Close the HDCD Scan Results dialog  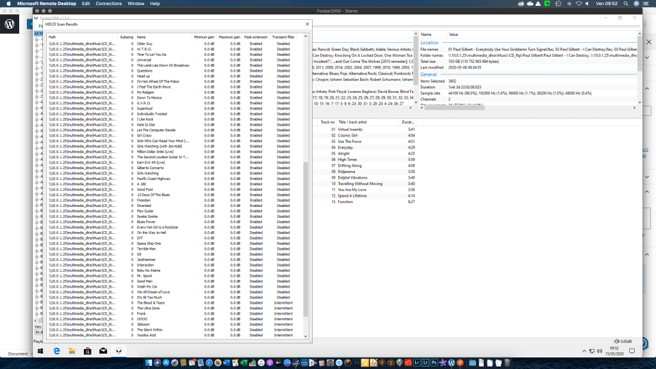tap(307, 24)
